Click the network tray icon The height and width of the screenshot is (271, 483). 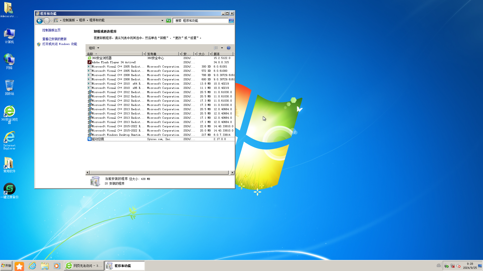click(x=453, y=266)
